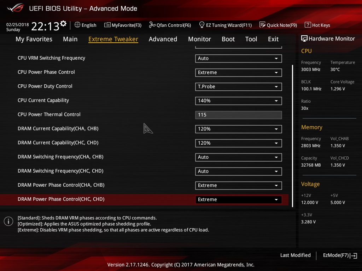Expand CPU Power Phase Control dropdown
Screen dimensions: 362x271
(x=239, y=73)
